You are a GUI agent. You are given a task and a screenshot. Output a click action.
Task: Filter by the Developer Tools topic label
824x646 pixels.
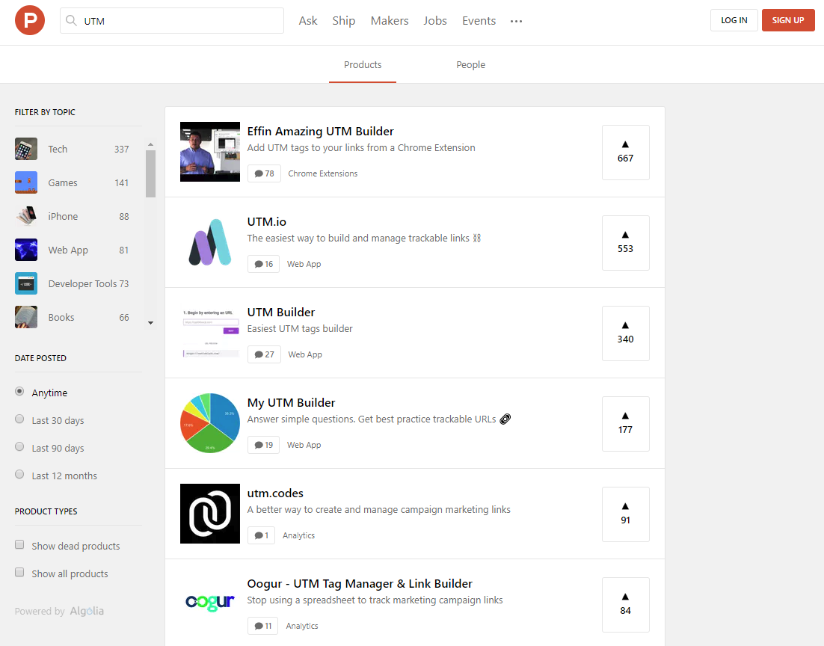82,284
